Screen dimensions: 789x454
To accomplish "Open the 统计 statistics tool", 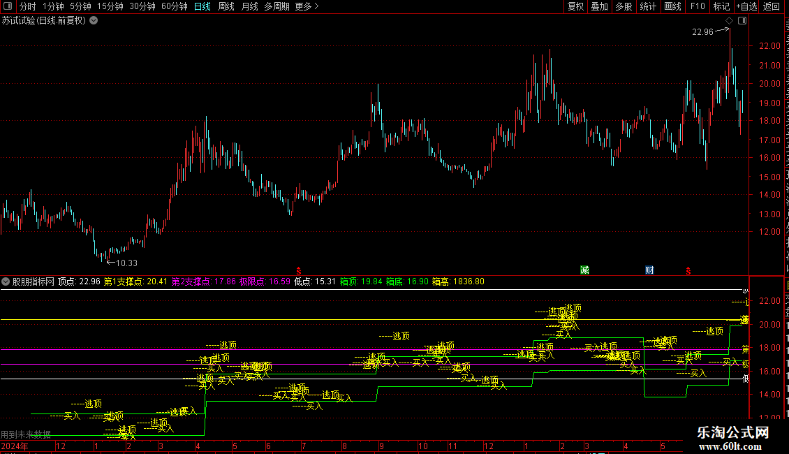I will point(648,6).
